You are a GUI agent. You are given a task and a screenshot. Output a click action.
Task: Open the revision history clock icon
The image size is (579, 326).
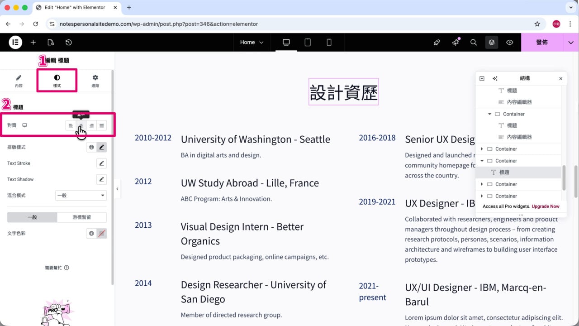(x=68, y=42)
